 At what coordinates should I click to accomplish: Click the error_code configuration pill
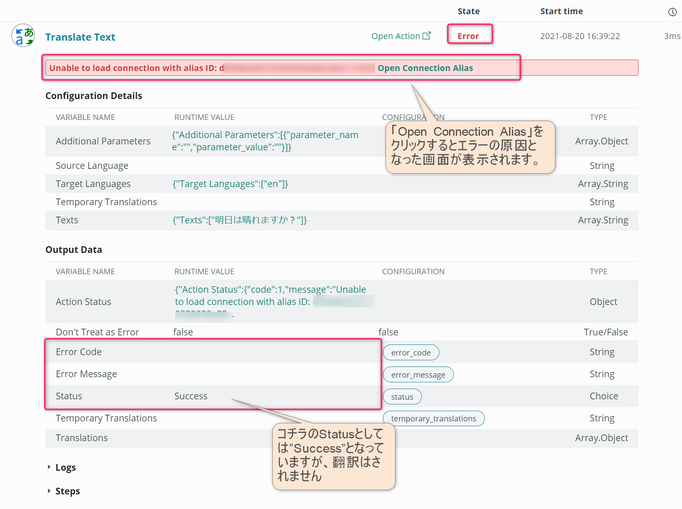coord(410,352)
